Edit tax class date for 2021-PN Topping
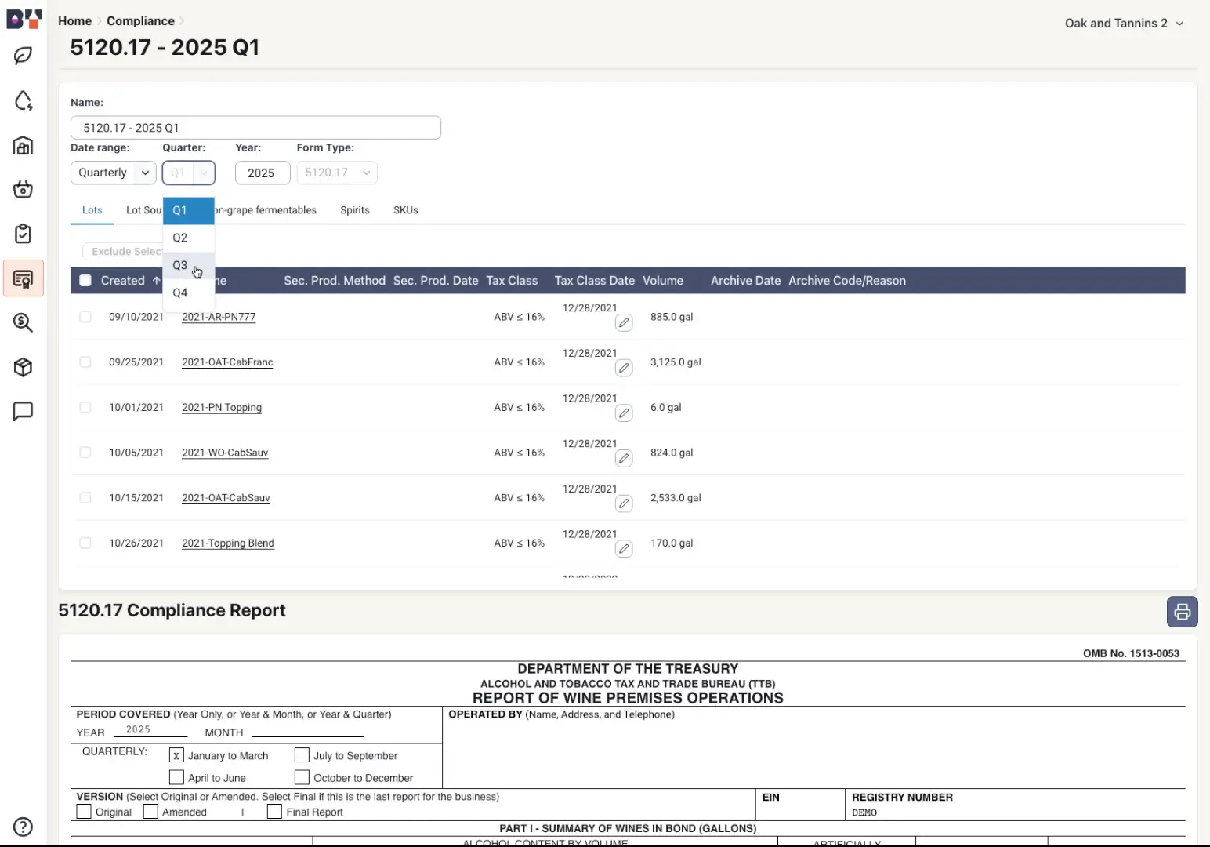This screenshot has height=847, width=1210. 624,413
